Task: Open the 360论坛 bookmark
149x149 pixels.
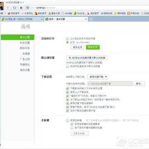Action: (x=79, y=13)
